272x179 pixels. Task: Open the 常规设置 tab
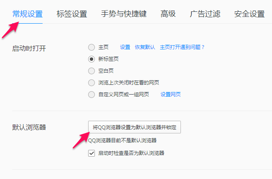point(27,14)
